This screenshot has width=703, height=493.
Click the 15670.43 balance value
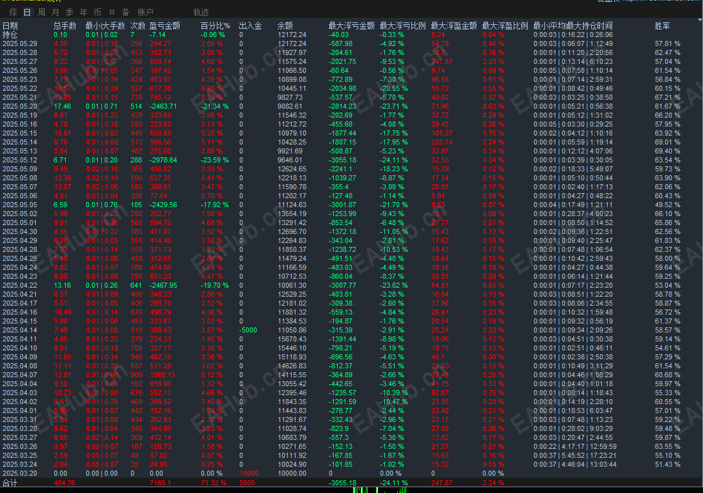[292, 340]
